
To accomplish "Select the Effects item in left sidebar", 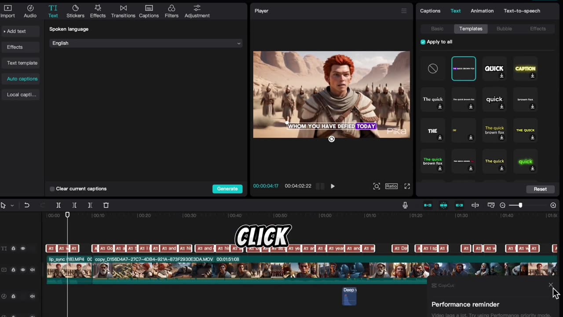I will [x=20, y=47].
